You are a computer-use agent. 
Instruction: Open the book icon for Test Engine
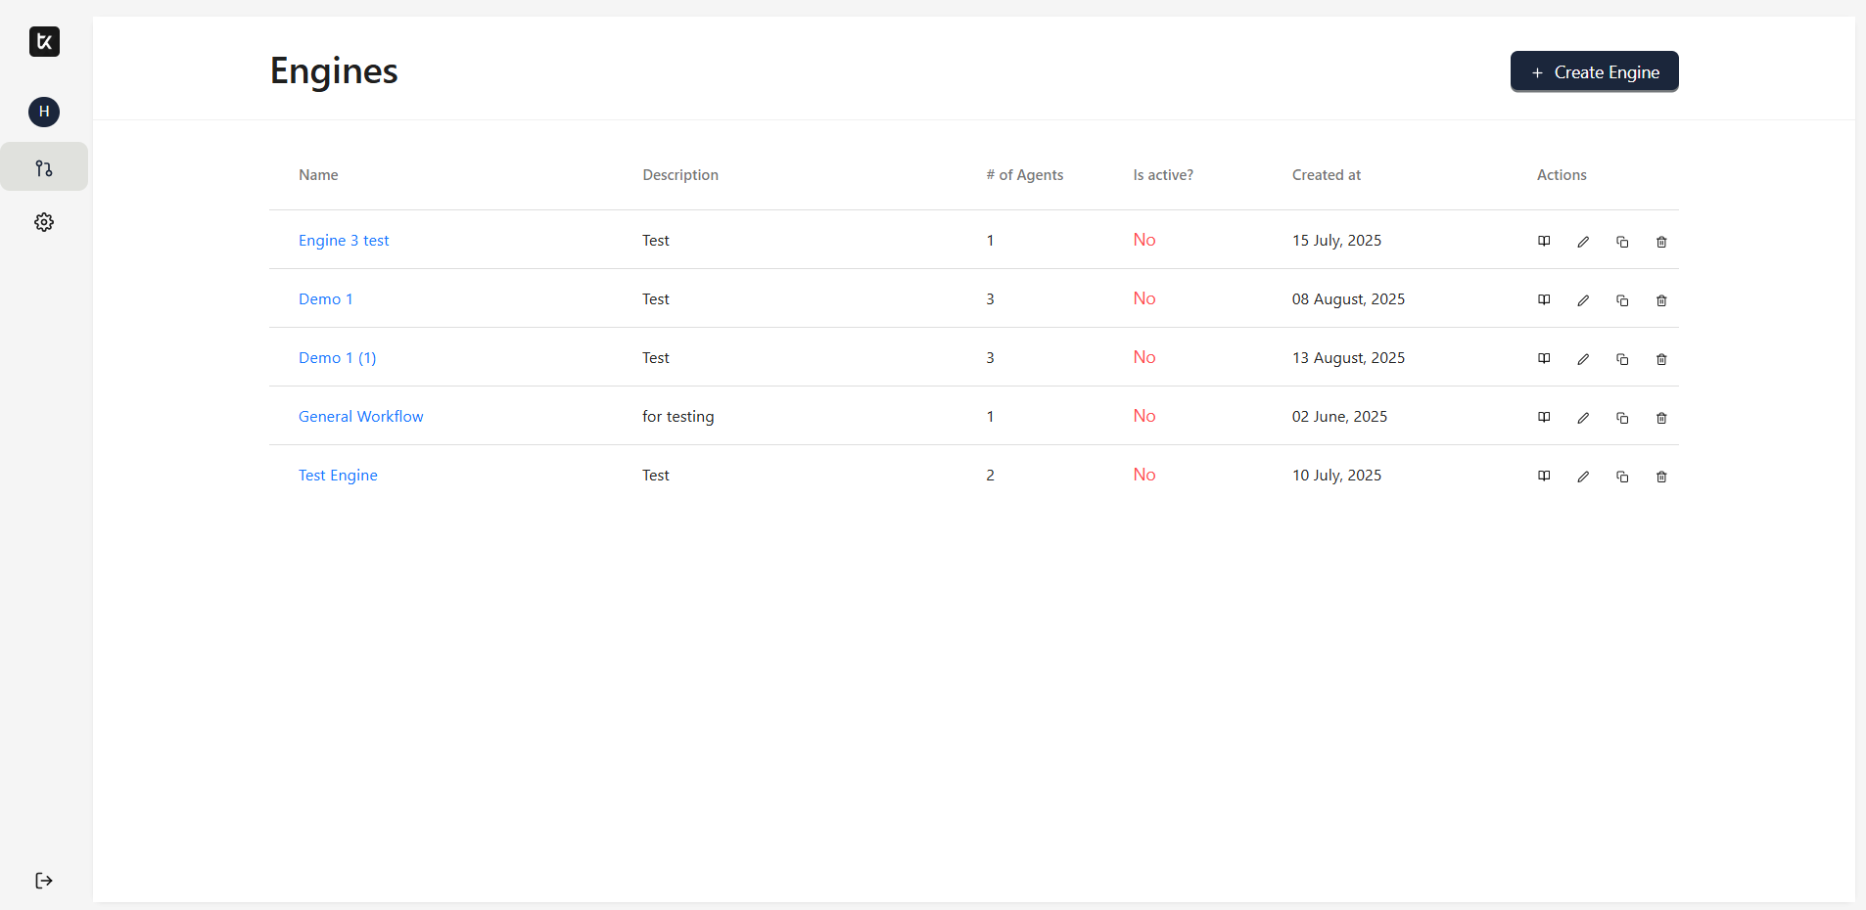tap(1544, 477)
